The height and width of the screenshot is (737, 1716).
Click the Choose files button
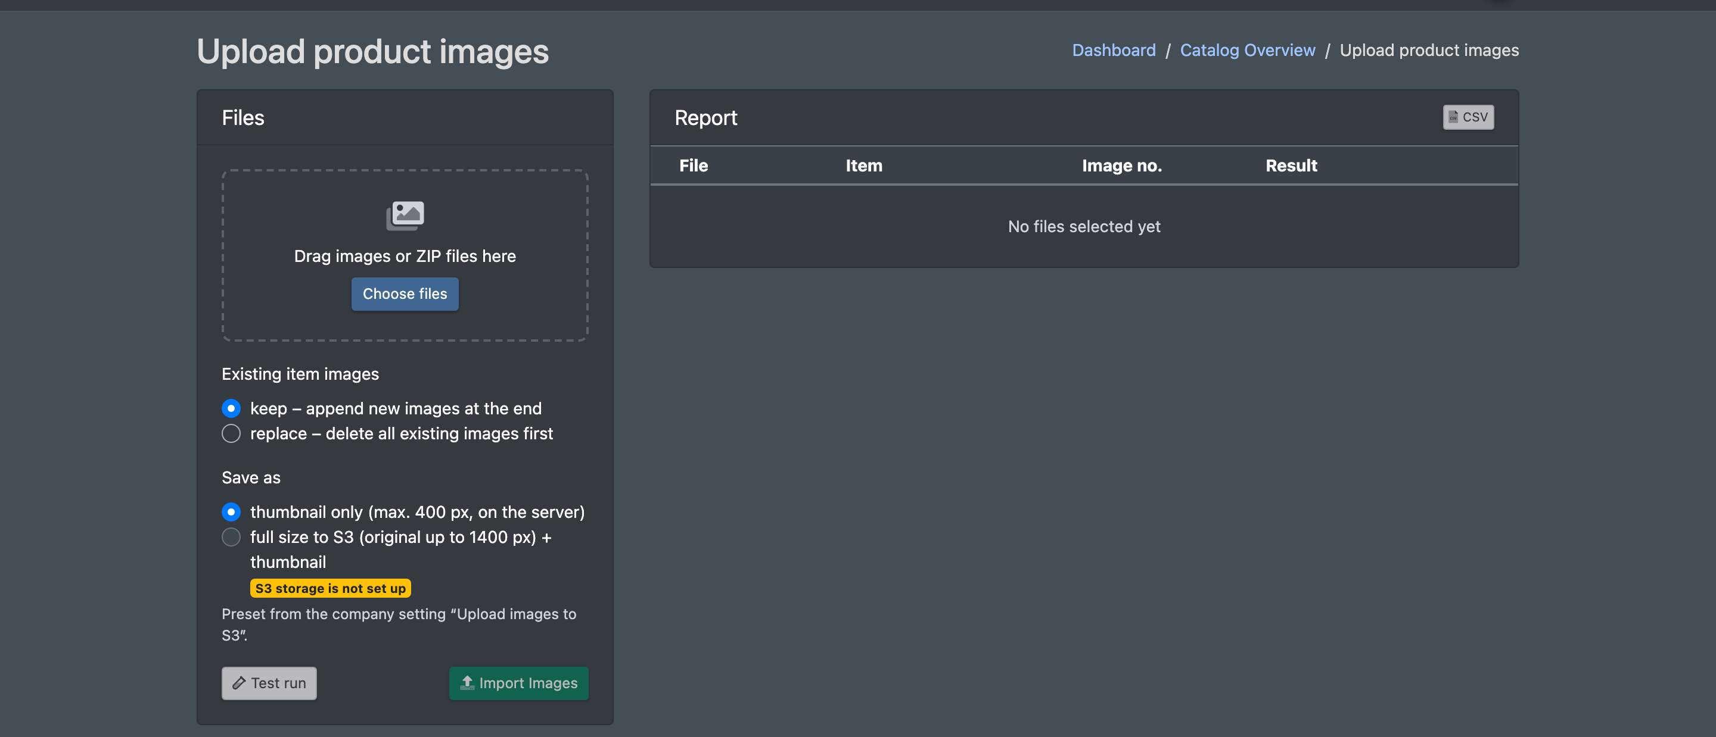point(405,293)
